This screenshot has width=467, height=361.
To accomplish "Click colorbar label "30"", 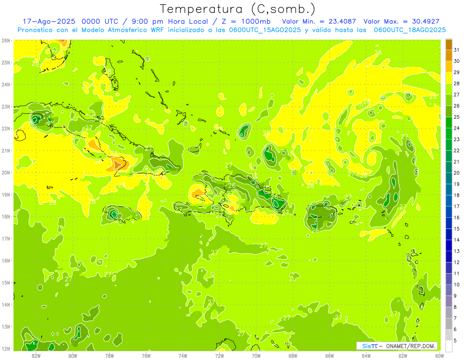I will (x=457, y=61).
